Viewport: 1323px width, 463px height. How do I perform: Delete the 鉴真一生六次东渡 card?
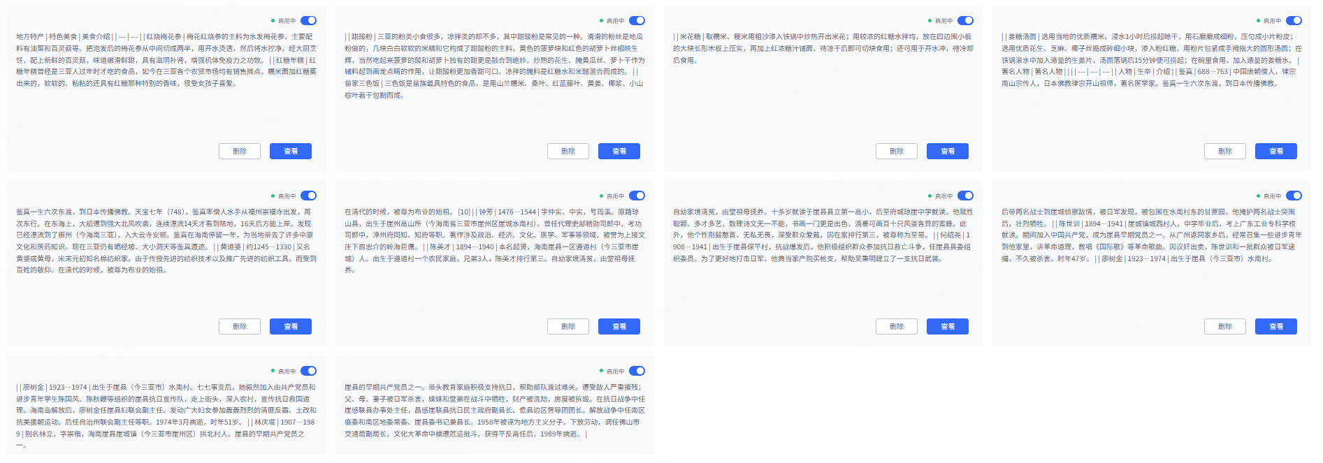[240, 327]
